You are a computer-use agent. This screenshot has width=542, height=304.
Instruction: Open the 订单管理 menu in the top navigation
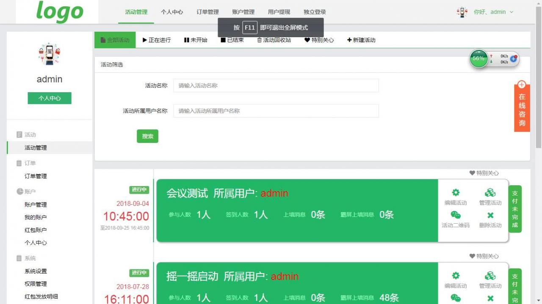point(207,12)
